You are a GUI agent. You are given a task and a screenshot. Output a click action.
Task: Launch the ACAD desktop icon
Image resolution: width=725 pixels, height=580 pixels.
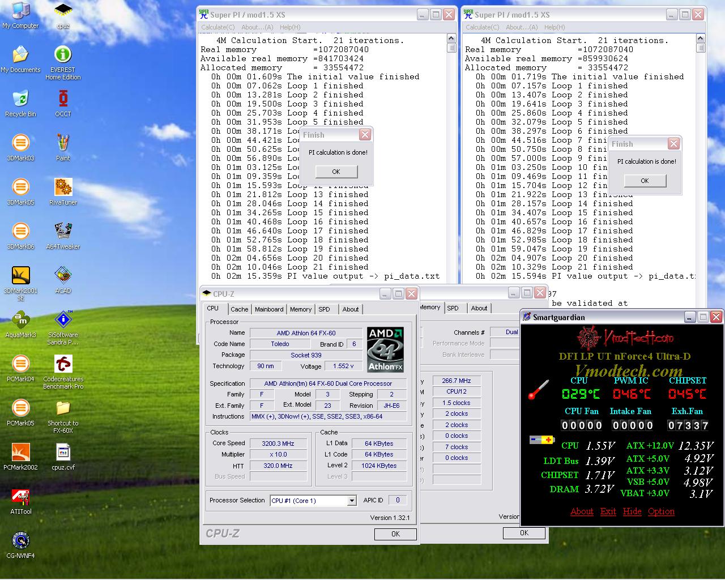tap(63, 280)
